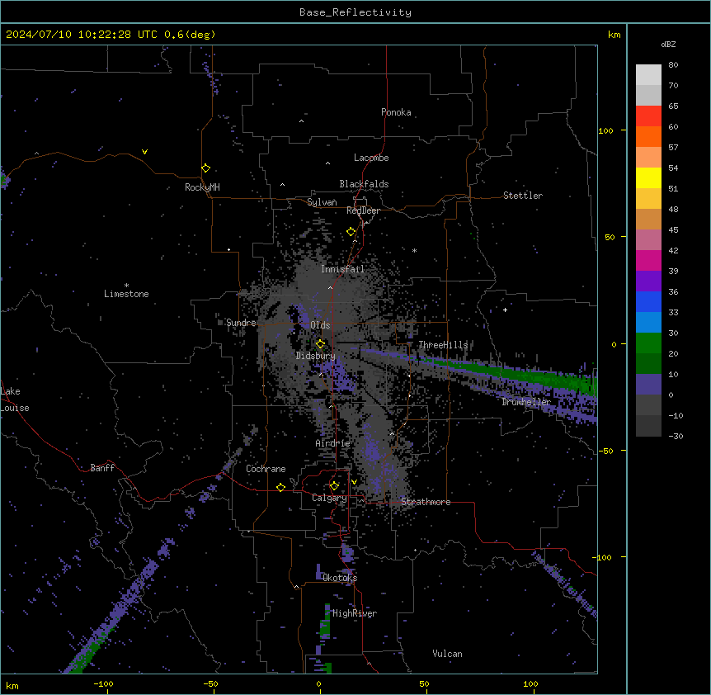The width and height of the screenshot is (711, 695).
Task: Click the Banff town label
Action: [x=102, y=468]
